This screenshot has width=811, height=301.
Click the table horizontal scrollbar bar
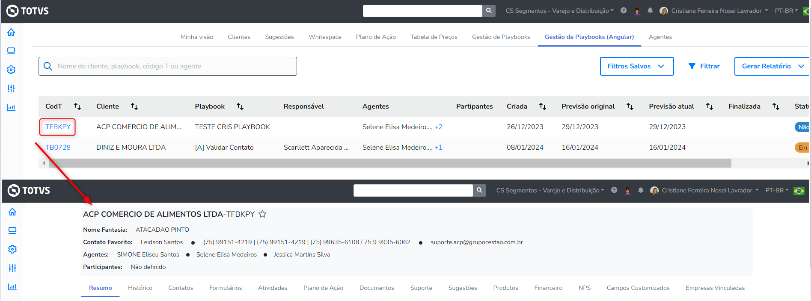coord(390,163)
